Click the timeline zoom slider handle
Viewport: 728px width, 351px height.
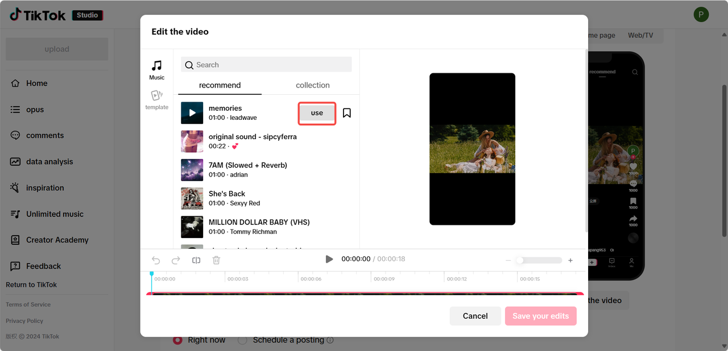(x=519, y=260)
